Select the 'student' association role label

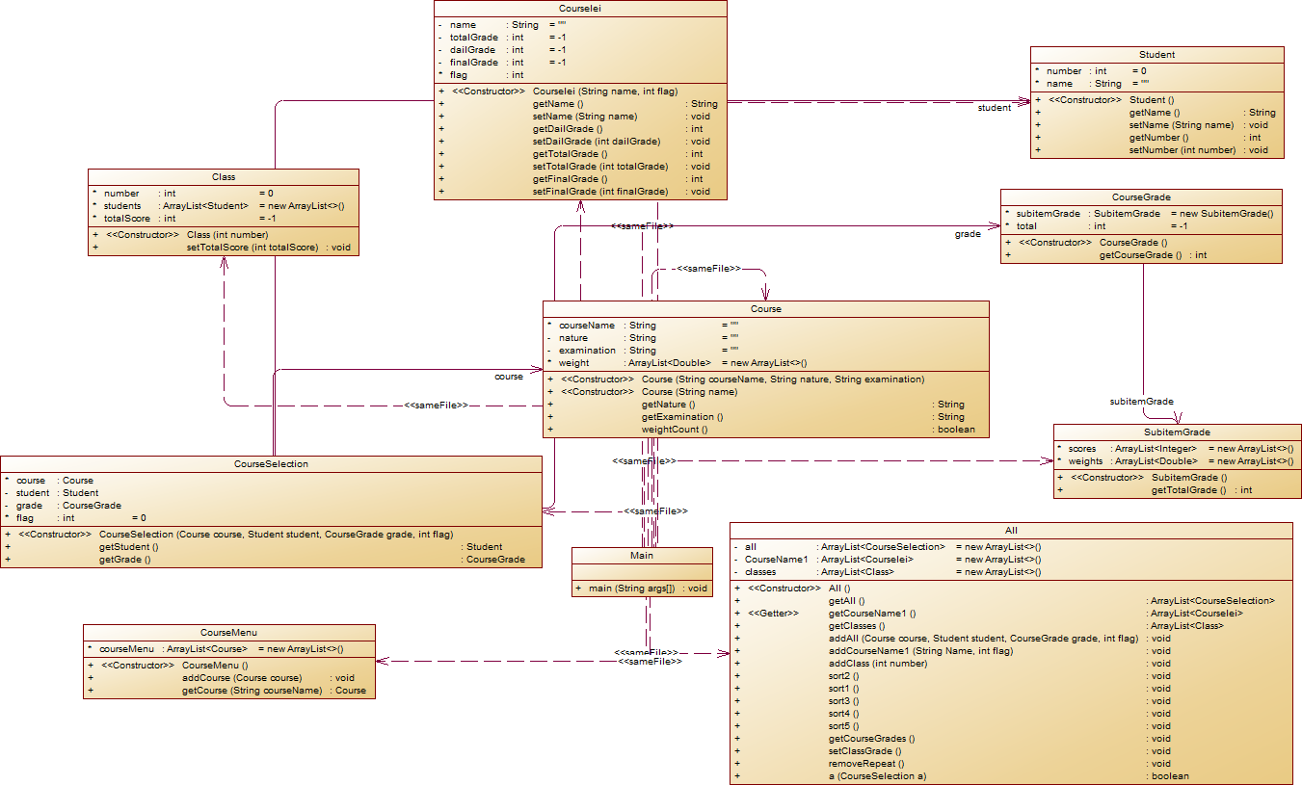pos(995,108)
